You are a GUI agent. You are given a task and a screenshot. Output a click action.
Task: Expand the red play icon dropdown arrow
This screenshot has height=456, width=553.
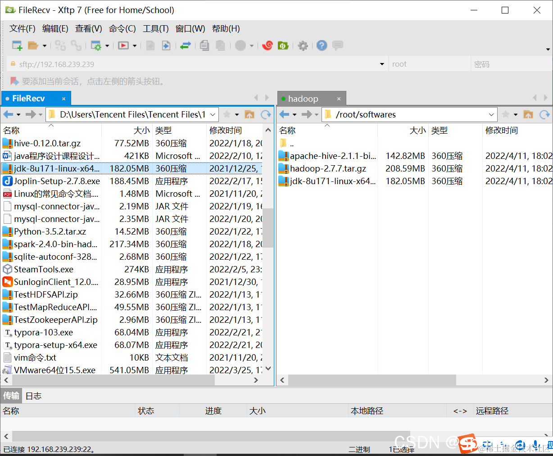(135, 45)
